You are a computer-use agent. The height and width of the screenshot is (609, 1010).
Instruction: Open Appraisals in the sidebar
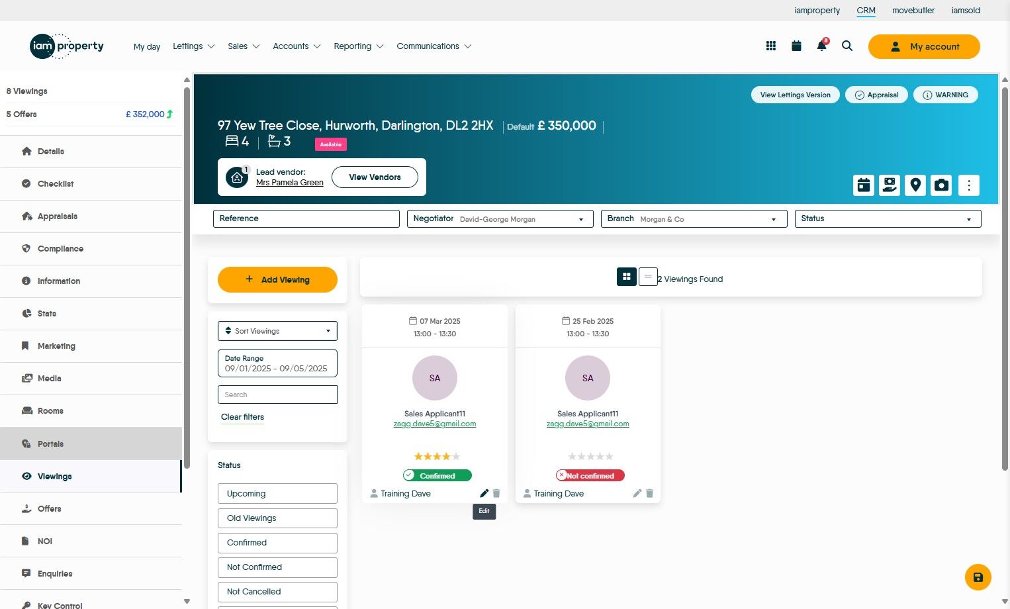tap(91, 216)
